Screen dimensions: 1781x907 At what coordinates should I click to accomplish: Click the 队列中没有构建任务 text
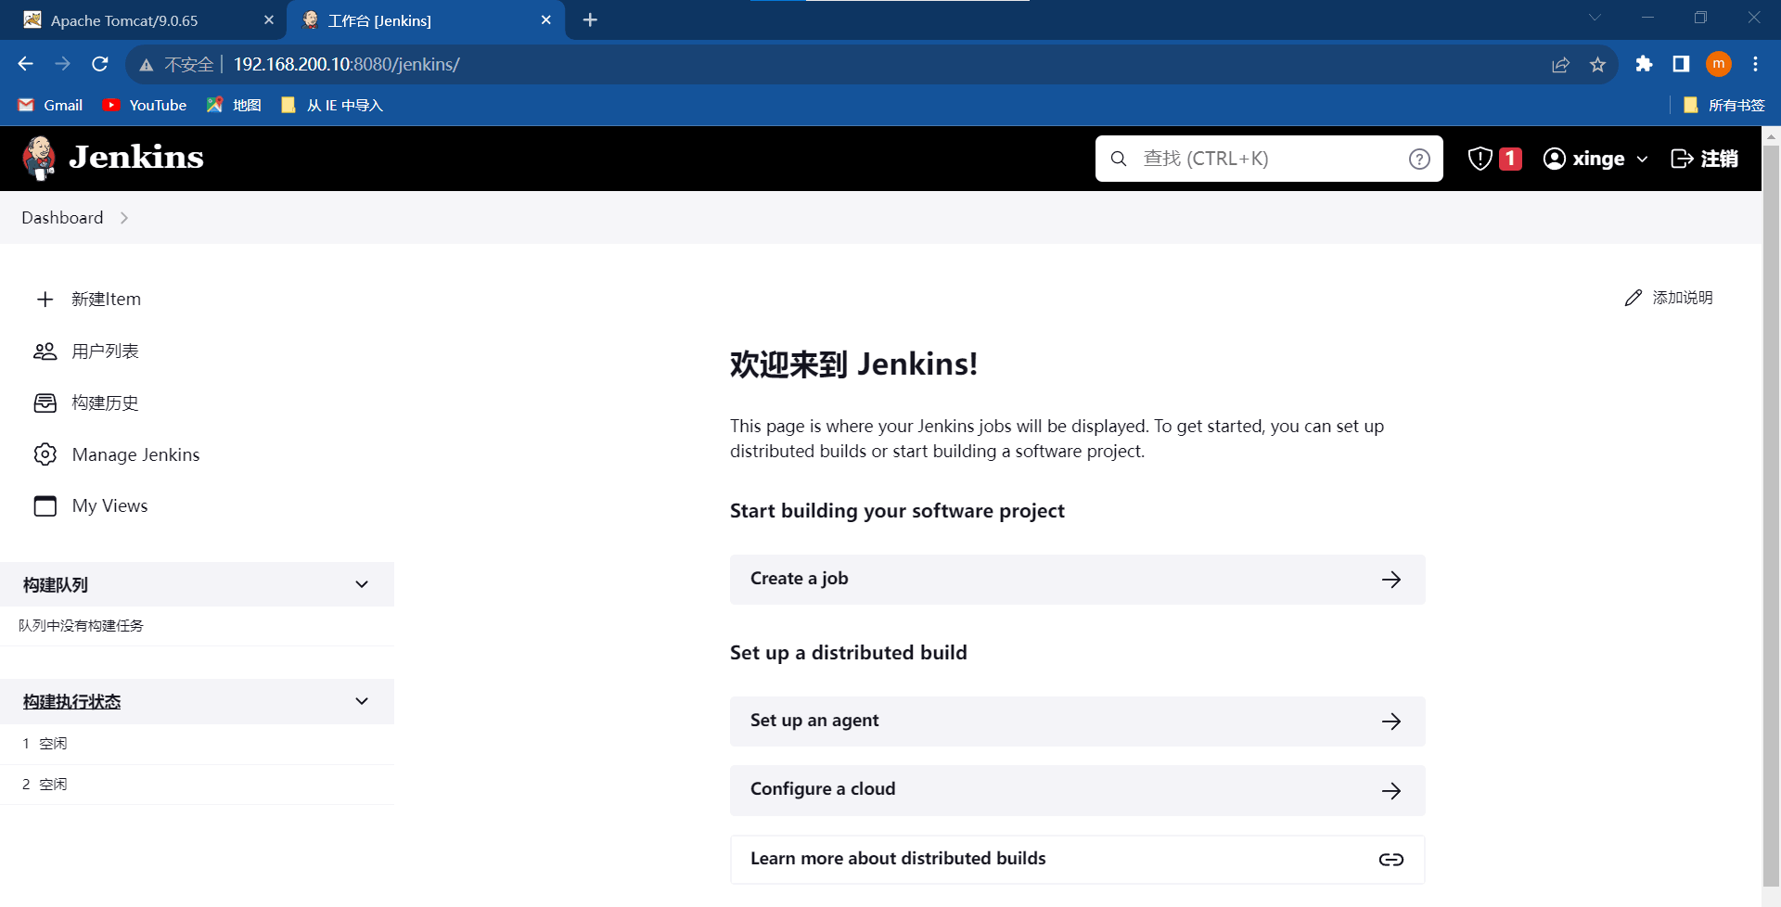82,626
